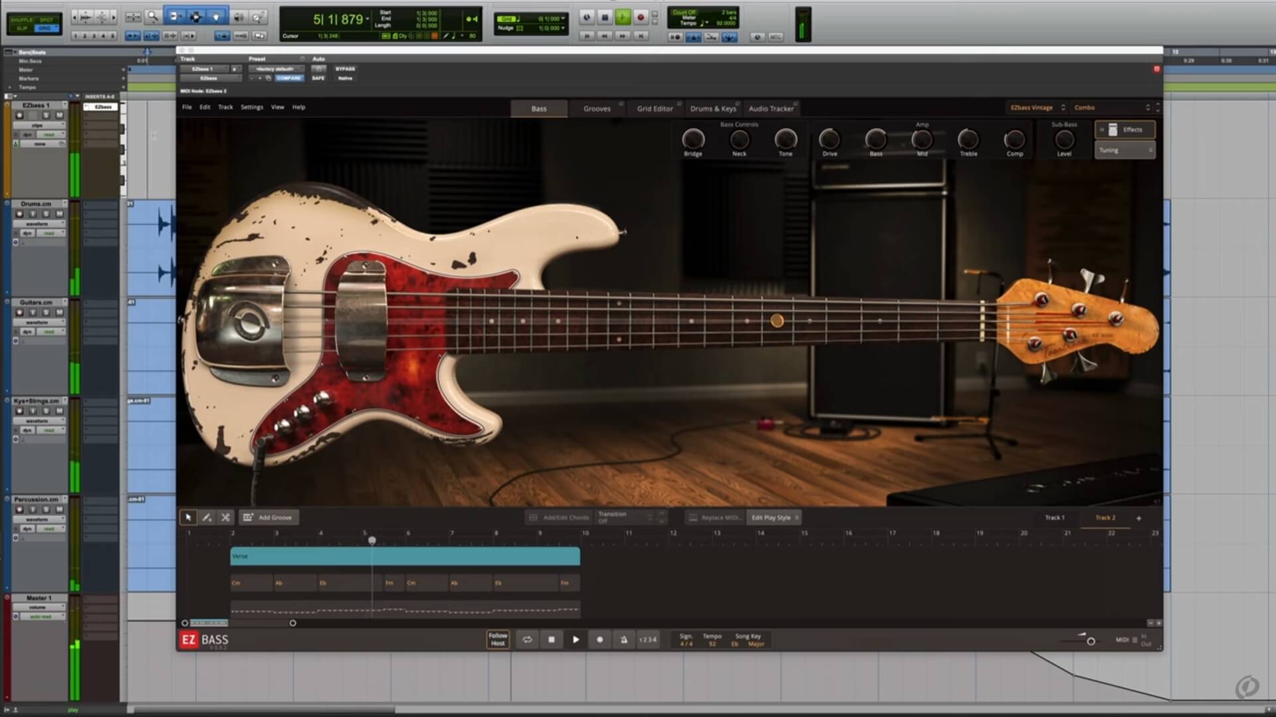This screenshot has width=1276, height=717.
Task: Toggle the Follow Host button
Action: (x=498, y=639)
